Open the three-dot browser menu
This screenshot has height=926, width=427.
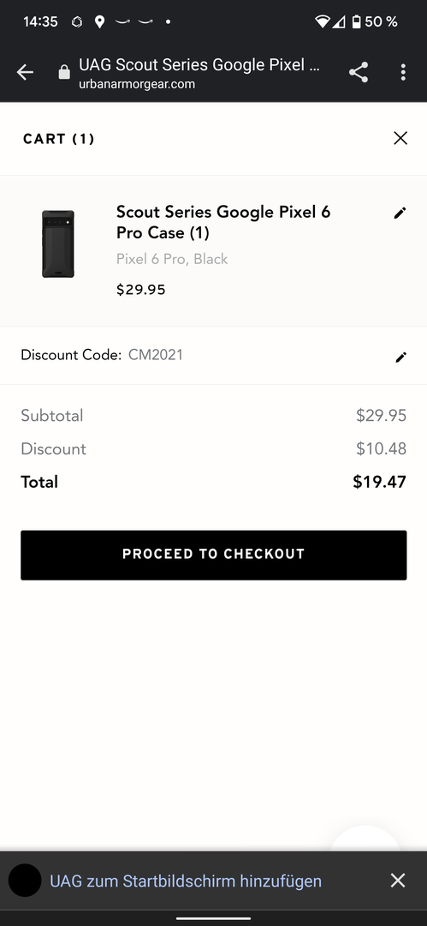(x=403, y=72)
